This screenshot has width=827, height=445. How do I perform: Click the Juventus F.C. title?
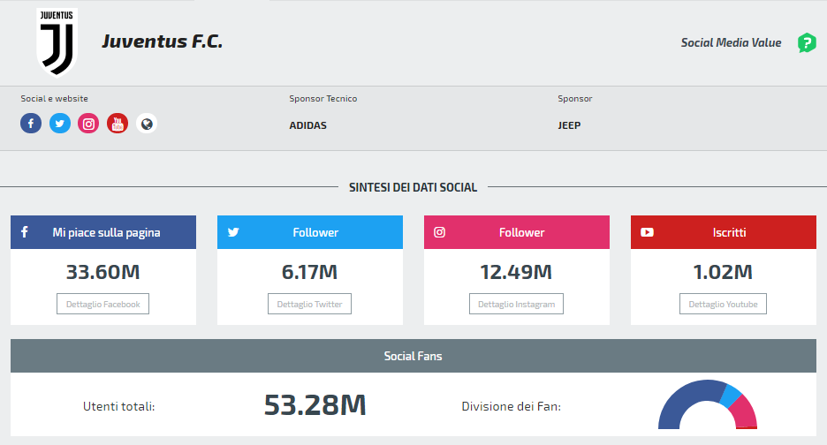pyautogui.click(x=162, y=41)
